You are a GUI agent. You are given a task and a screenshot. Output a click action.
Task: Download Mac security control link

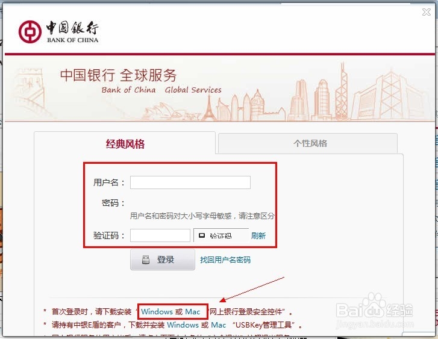tap(193, 312)
